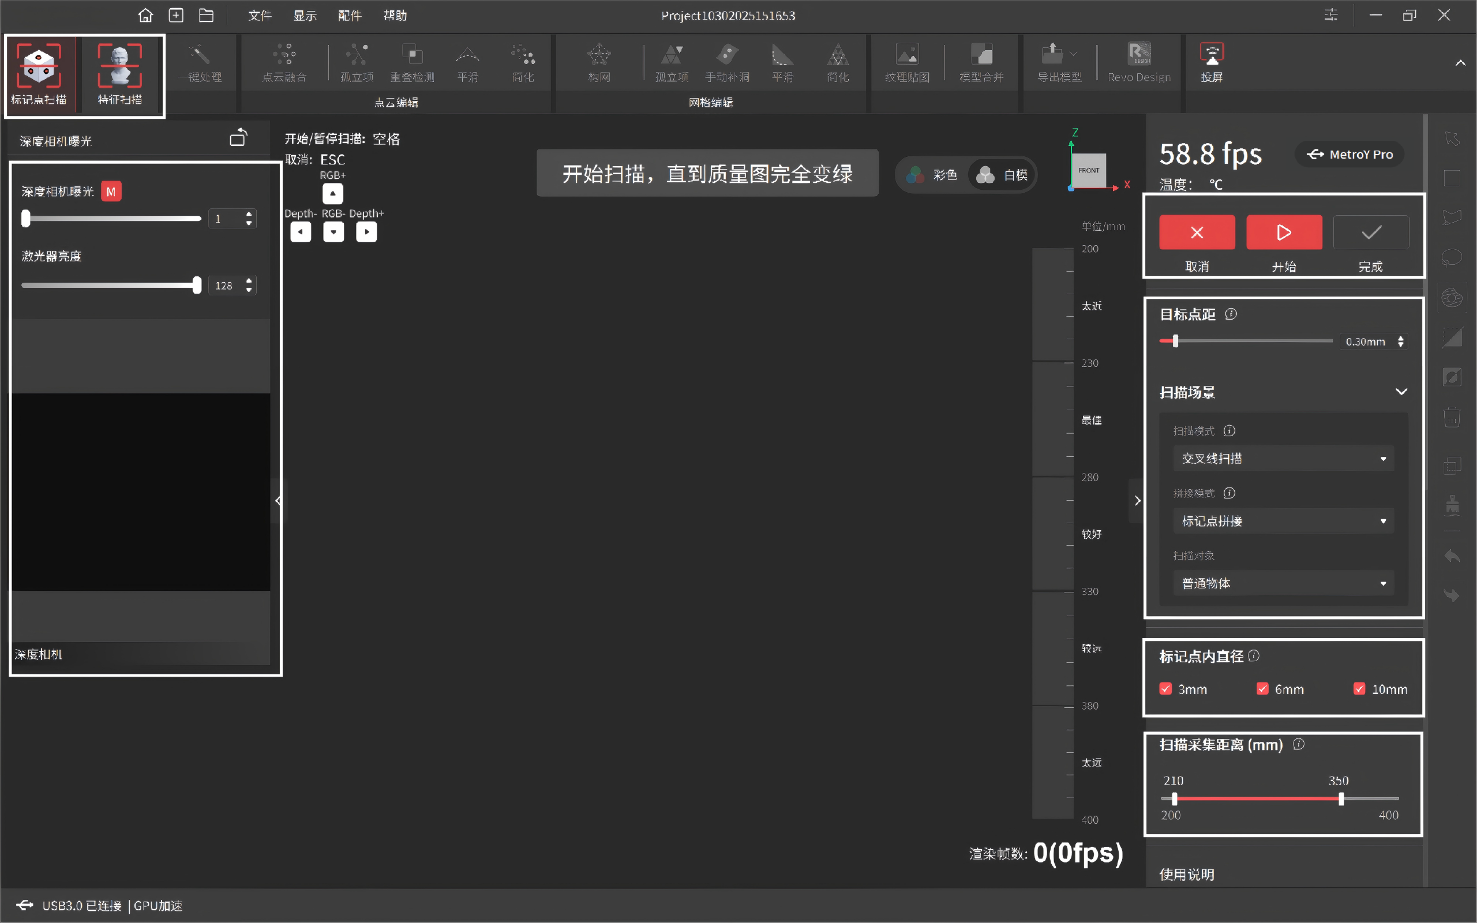Screen dimensions: 1477x923
Task: Toggle the 6mm marker diameter checkbox
Action: [1262, 689]
